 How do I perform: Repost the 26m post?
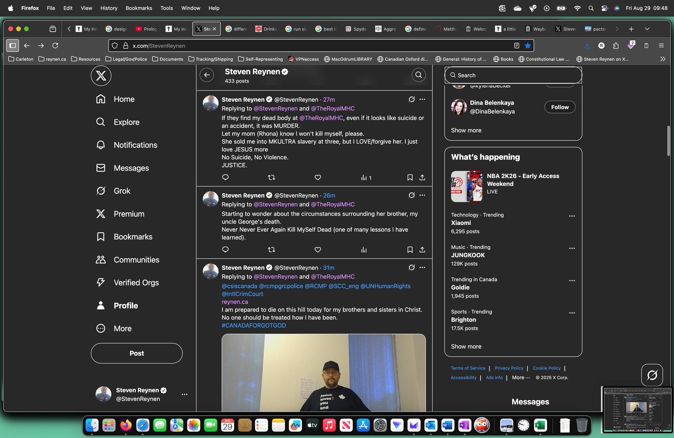click(271, 249)
